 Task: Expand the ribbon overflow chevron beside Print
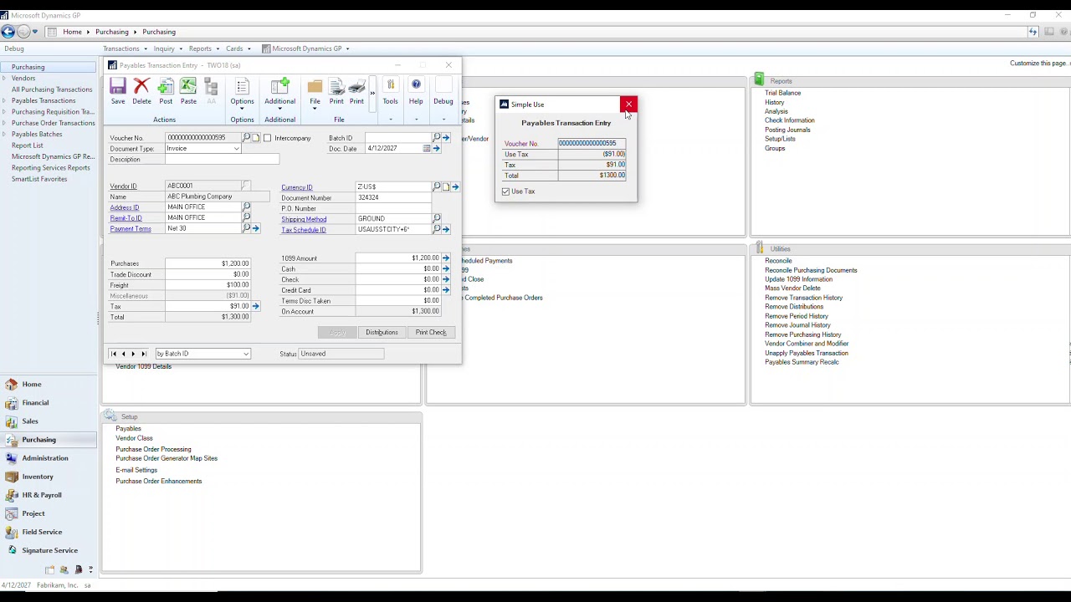(372, 93)
